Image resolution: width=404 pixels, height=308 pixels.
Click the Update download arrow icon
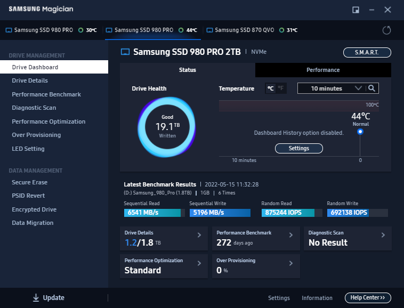[36, 298]
